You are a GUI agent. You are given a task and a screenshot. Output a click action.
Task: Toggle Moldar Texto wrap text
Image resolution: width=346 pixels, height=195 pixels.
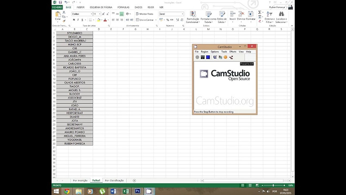(145, 14)
